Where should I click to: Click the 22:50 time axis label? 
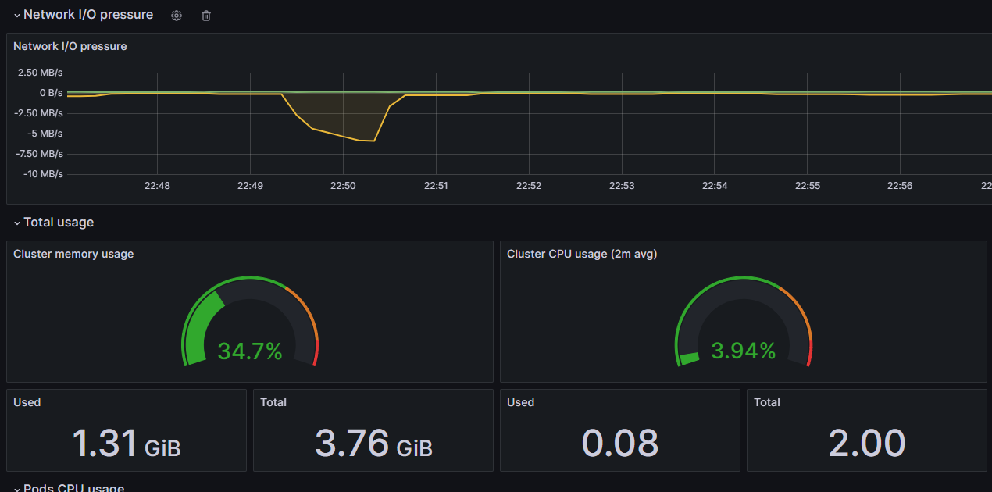coord(343,186)
